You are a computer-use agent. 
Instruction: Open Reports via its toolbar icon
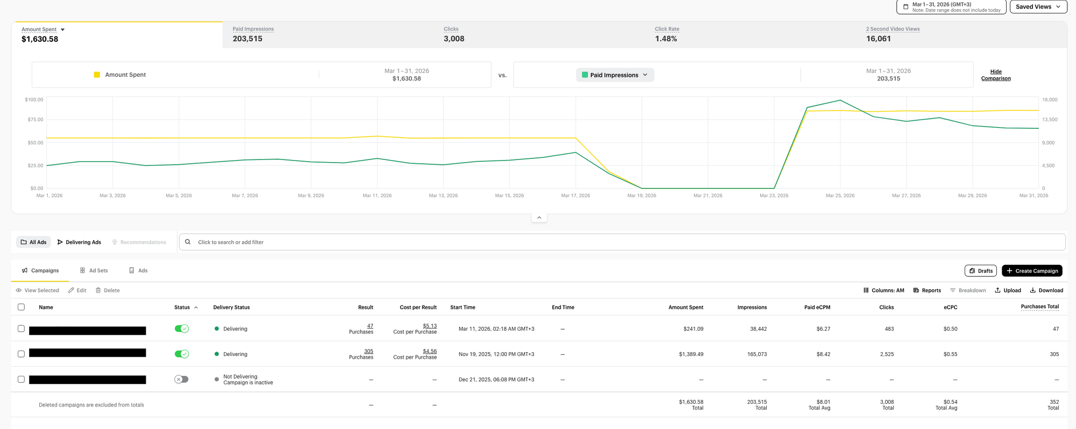[916, 290]
